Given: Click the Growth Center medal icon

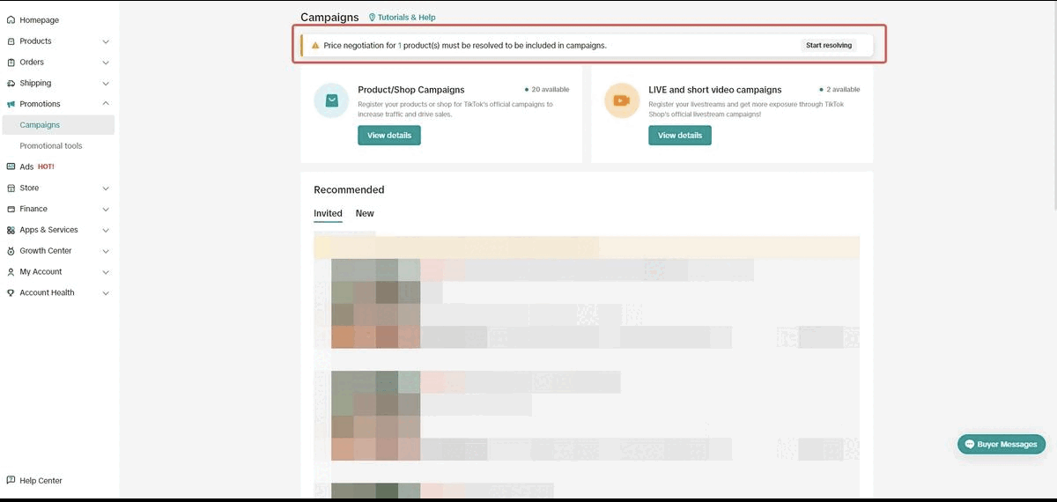Looking at the screenshot, I should [11, 251].
